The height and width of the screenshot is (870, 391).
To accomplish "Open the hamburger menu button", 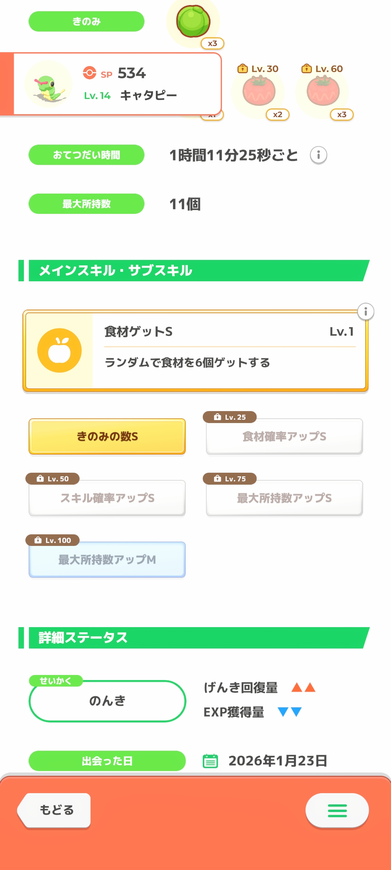I will point(337,811).
